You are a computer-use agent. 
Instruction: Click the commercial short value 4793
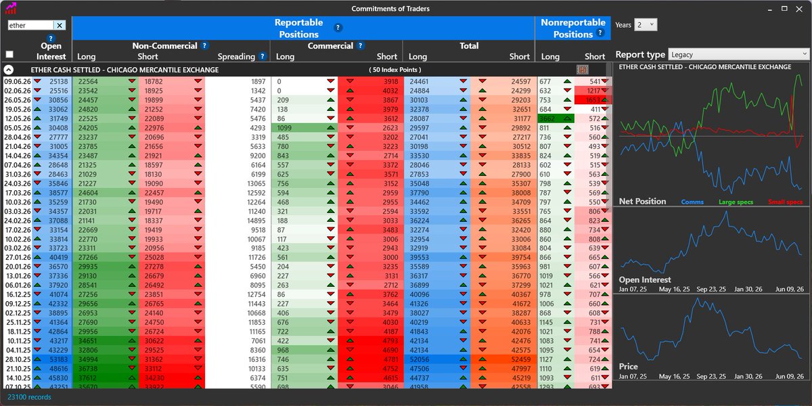pos(390,341)
